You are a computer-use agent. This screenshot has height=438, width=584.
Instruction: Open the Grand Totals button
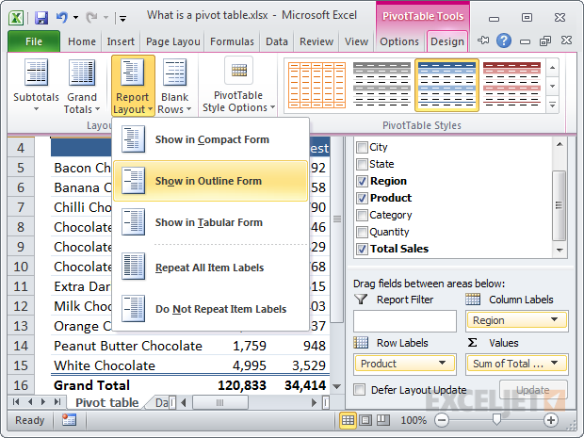[82, 86]
